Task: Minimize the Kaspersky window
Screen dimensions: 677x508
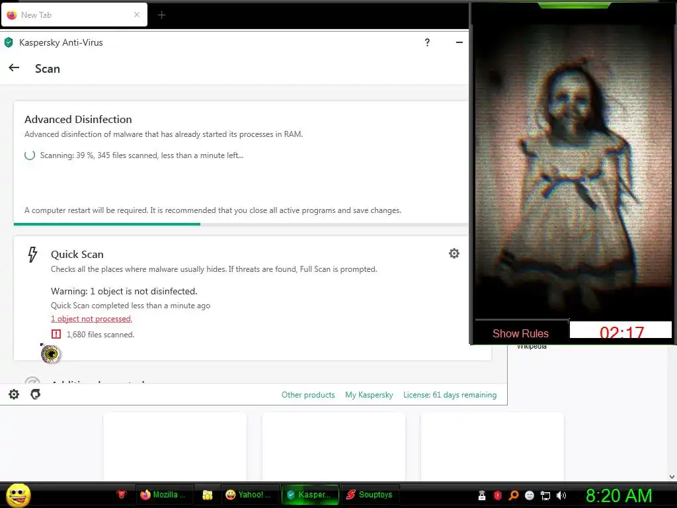Action: tap(459, 42)
